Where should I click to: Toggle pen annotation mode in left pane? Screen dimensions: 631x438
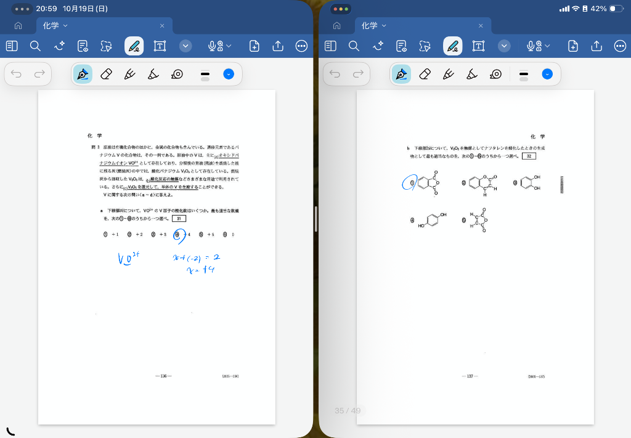[134, 46]
